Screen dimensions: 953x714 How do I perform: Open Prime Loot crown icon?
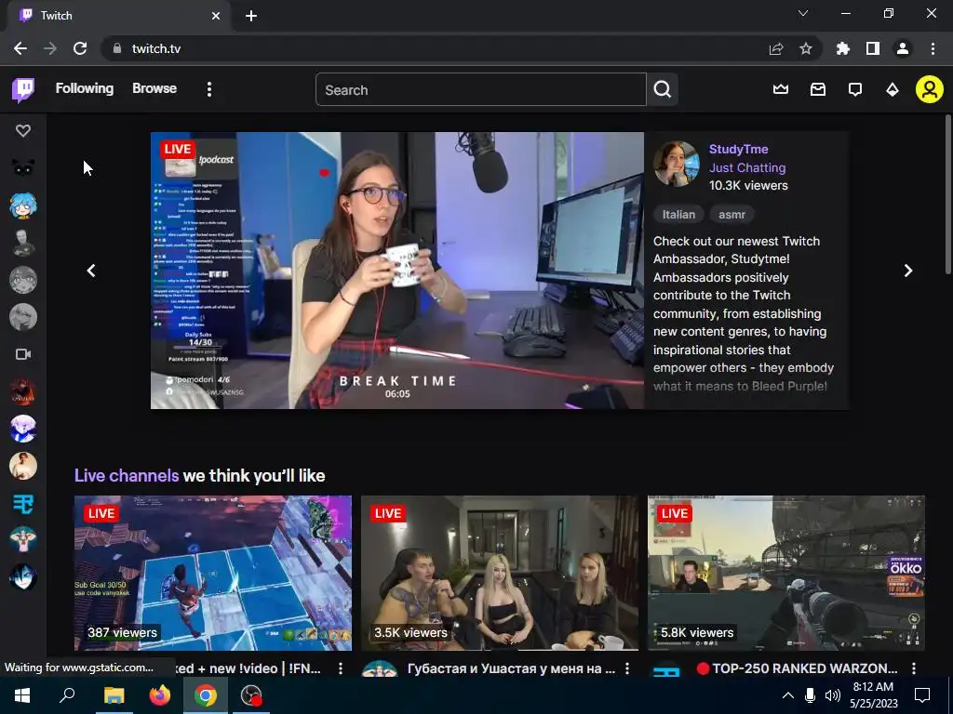pyautogui.click(x=781, y=89)
